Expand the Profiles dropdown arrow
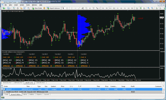This screenshot has width=166, height=100. (10, 8)
